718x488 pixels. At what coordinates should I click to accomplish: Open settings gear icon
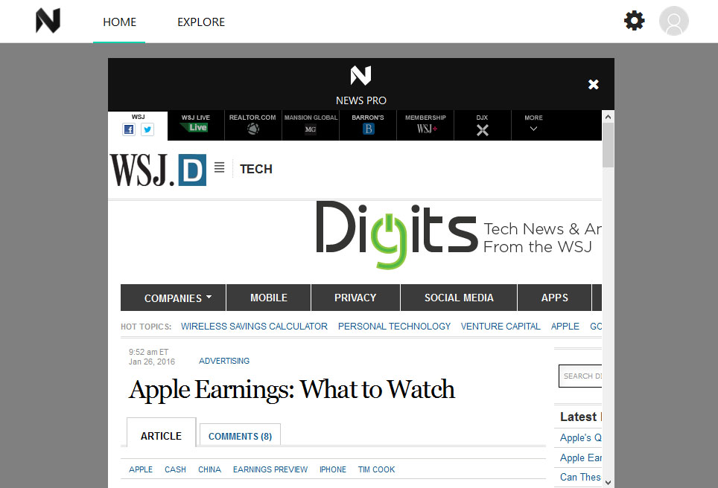635,21
